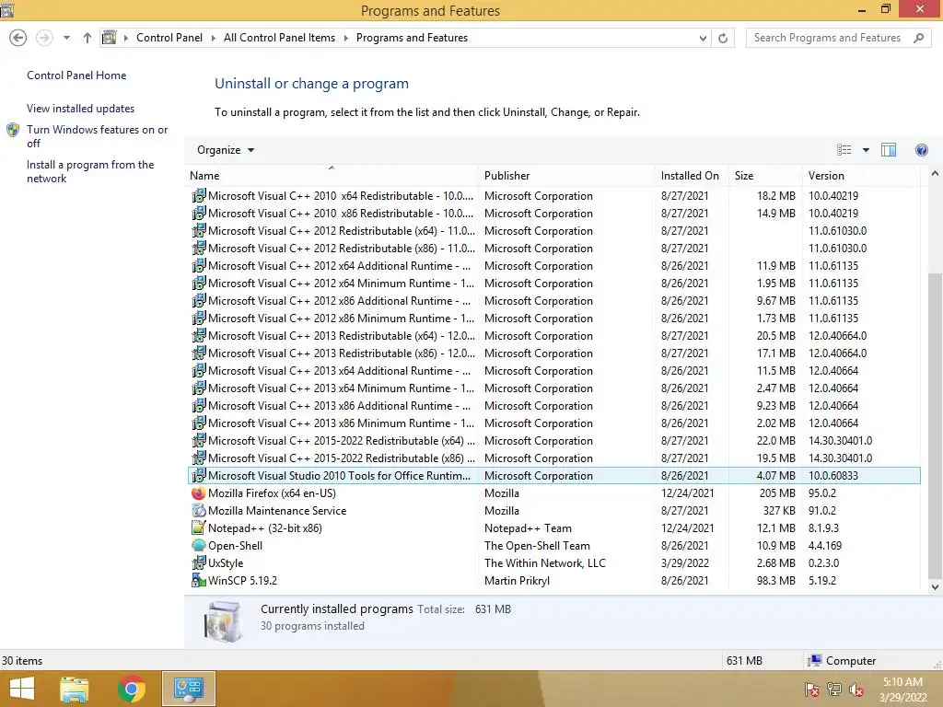This screenshot has height=707, width=943.
Task: Sort by Installed On column header
Action: [x=690, y=176]
